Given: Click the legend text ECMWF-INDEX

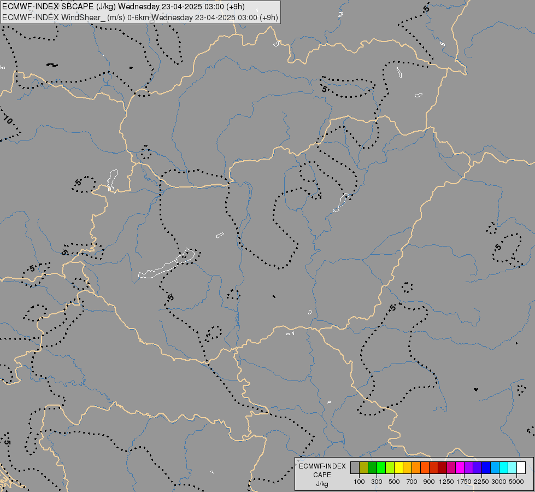Looking at the screenshot, I should click(322, 466).
